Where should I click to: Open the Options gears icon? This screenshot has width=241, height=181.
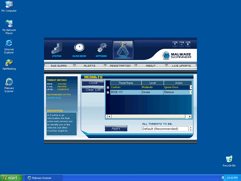[101, 49]
